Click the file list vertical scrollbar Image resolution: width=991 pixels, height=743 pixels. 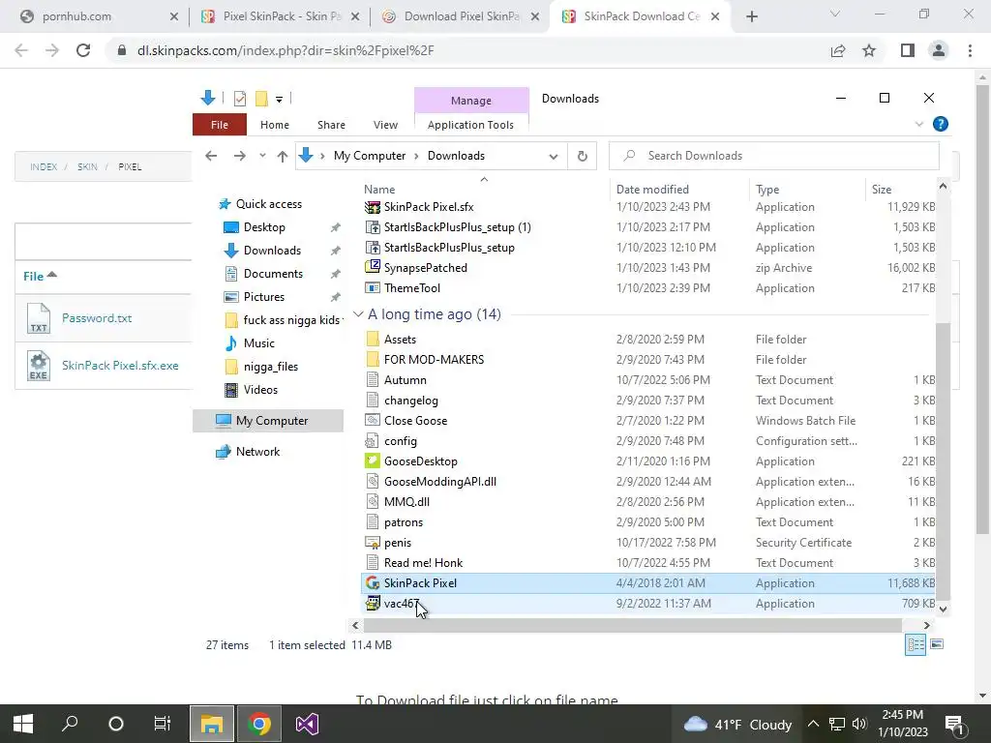943,461
